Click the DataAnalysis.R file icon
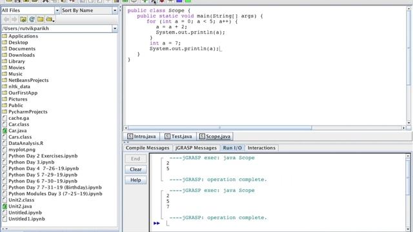Image resolution: width=413 pixels, height=232 pixels. pyautogui.click(x=5, y=143)
